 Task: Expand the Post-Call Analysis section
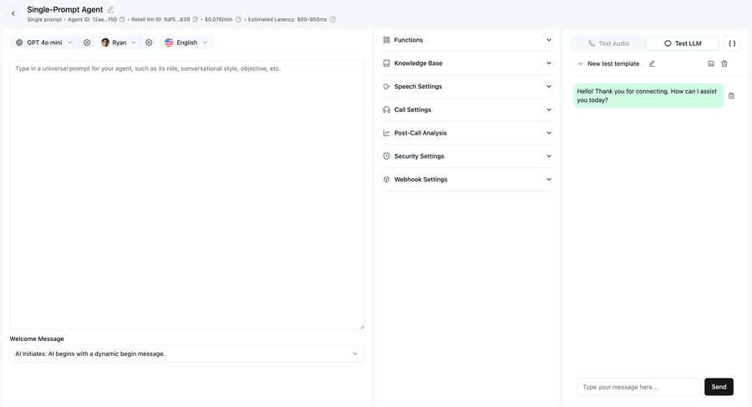(467, 133)
